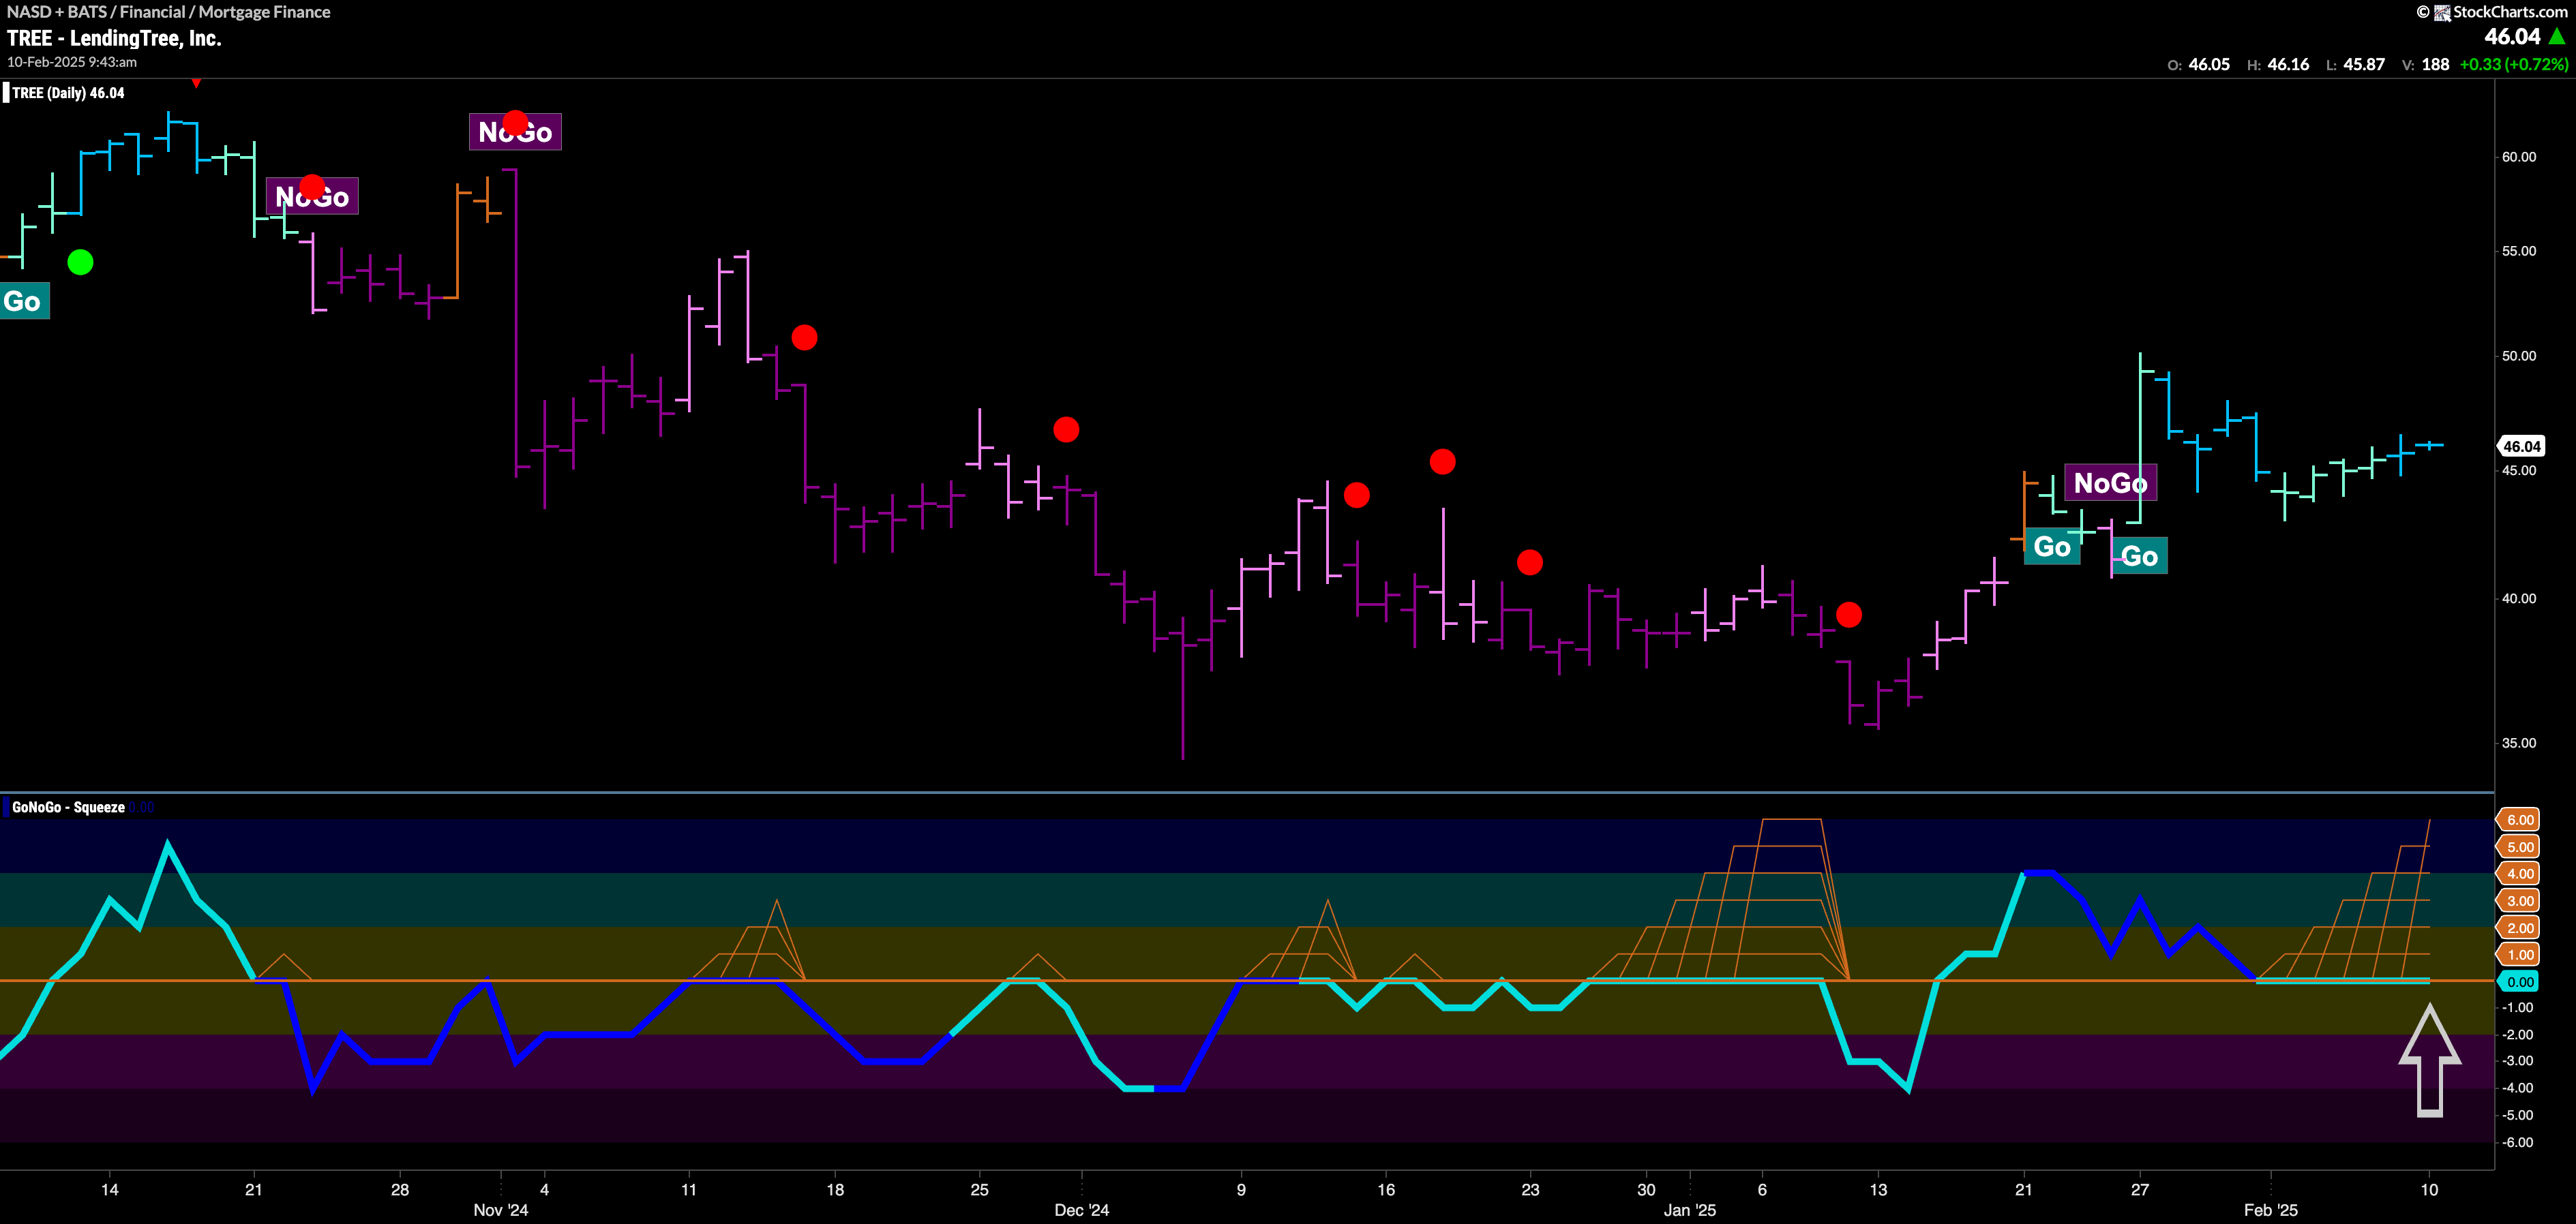Click the '+0.33 (+0.72%)' change value
The width and height of the screenshot is (2576, 1224).
point(2513,64)
